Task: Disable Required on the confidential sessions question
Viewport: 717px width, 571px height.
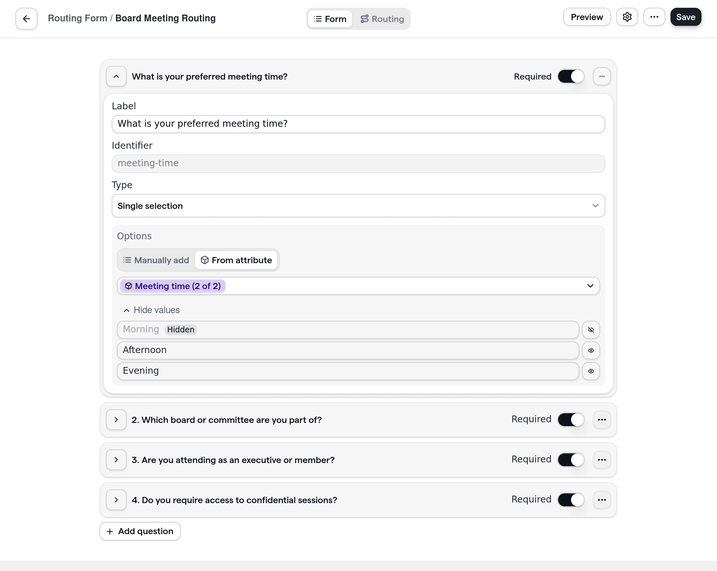Action: pyautogui.click(x=571, y=500)
